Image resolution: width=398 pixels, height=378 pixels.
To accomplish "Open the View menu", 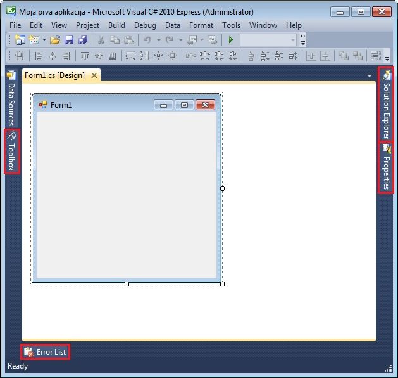I will point(59,25).
